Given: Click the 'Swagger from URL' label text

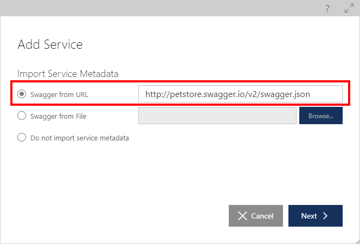Looking at the screenshot, I should [x=59, y=94].
